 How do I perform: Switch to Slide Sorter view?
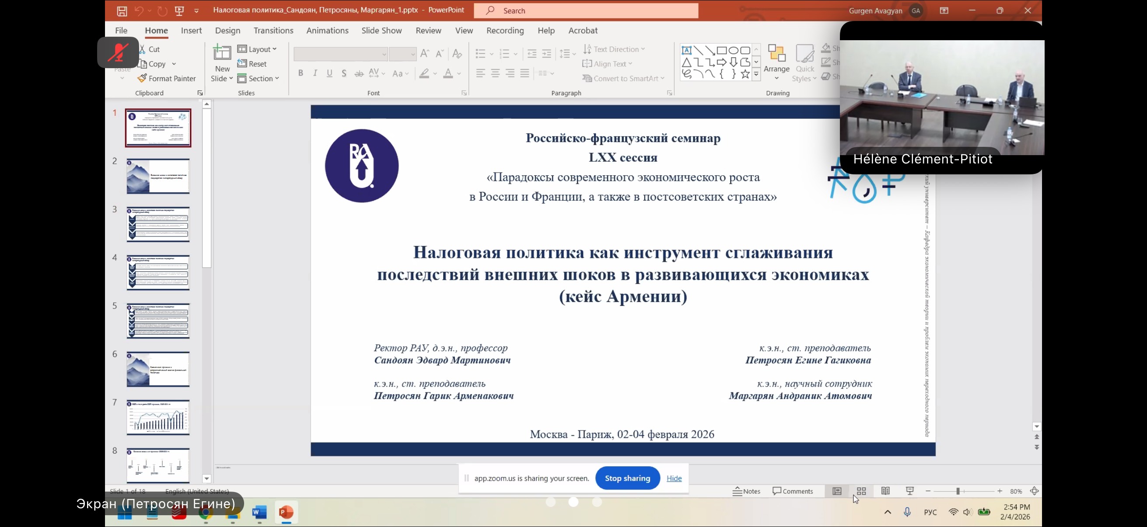(861, 491)
